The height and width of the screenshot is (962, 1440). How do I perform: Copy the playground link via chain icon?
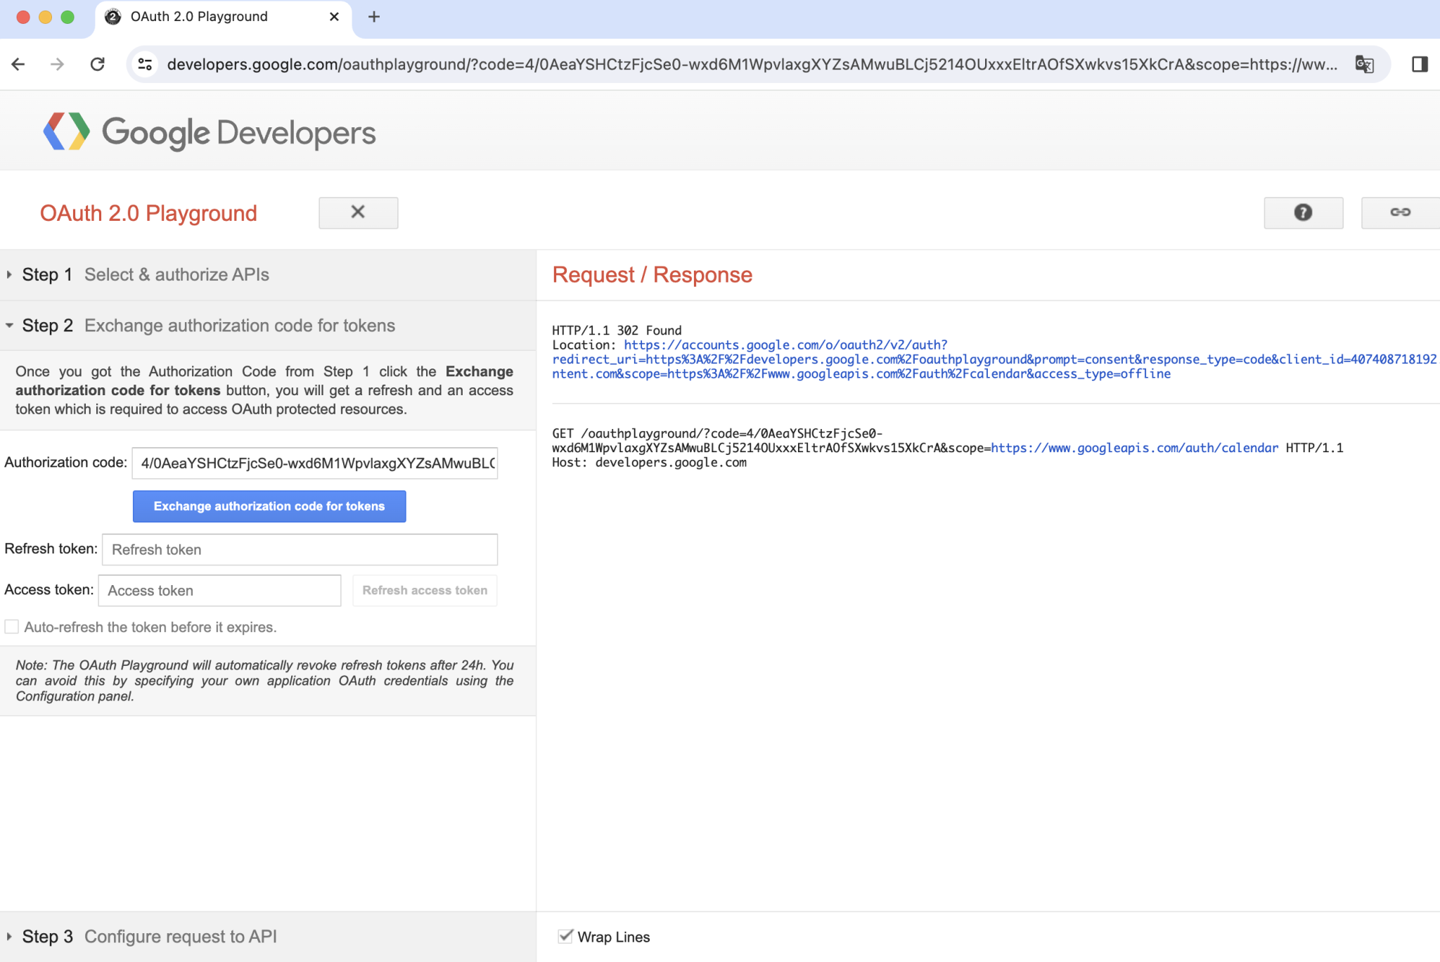tap(1399, 212)
